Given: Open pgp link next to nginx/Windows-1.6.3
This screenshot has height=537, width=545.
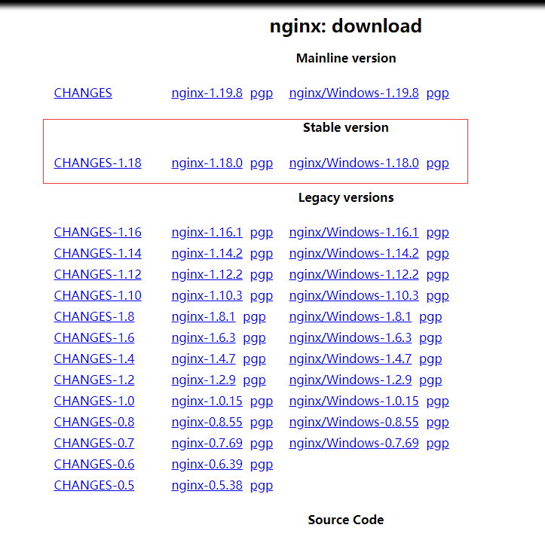Looking at the screenshot, I should pos(430,338).
